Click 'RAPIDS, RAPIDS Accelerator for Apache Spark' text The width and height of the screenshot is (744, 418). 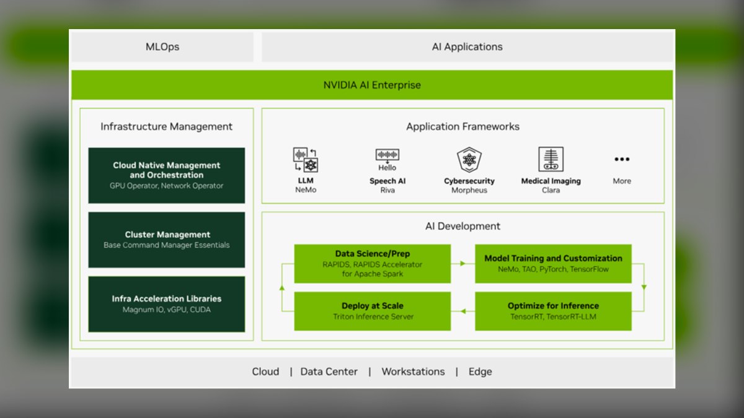point(373,269)
